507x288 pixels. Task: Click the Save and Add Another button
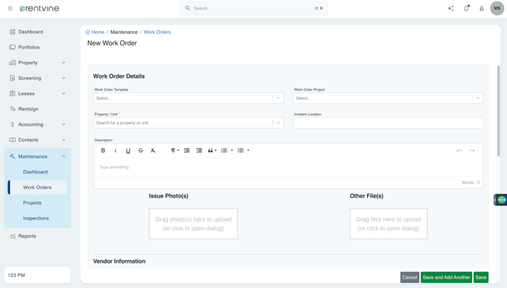pos(447,278)
